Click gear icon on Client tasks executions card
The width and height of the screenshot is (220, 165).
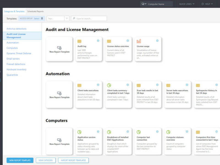coord(98,85)
